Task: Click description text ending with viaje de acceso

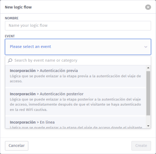Action: click(x=75, y=78)
